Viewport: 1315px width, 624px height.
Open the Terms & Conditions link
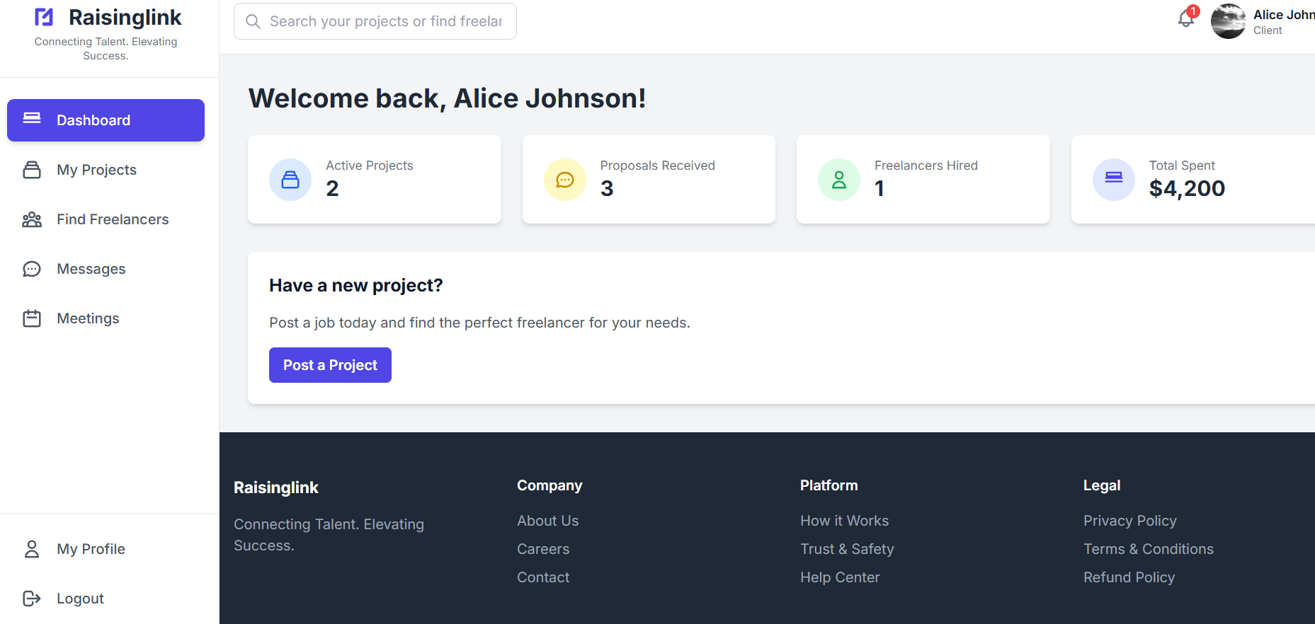(x=1149, y=549)
